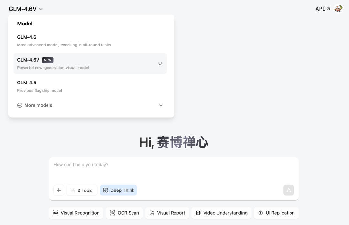Click the Visual Recognition shortcut
The image size is (349, 225).
[x=76, y=213]
